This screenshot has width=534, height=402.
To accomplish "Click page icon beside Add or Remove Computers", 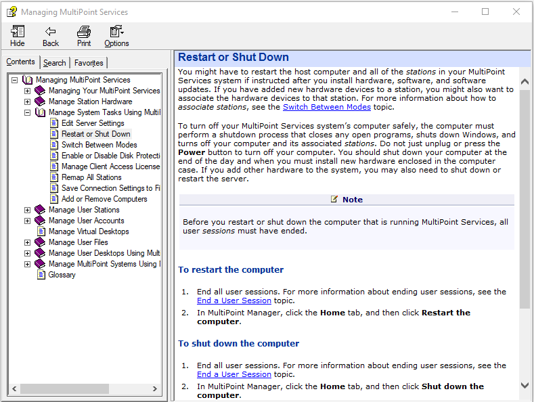I will [x=54, y=199].
